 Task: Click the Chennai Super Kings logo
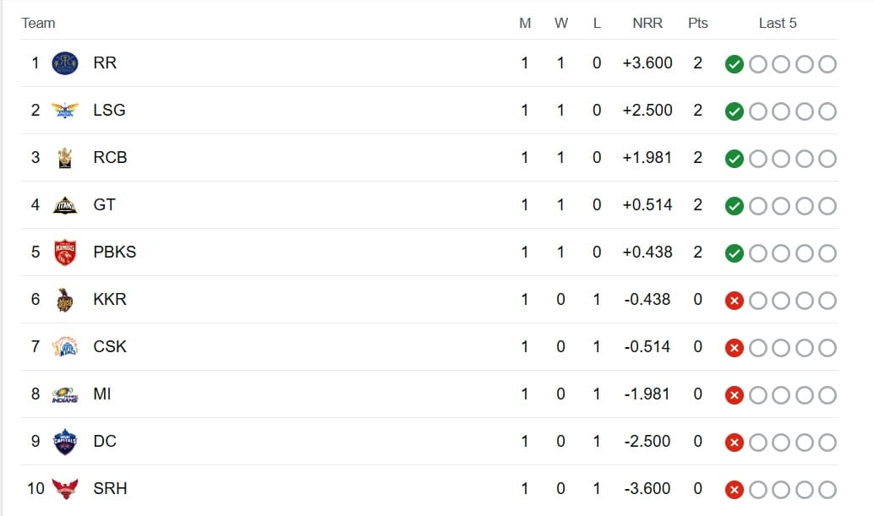click(x=64, y=347)
